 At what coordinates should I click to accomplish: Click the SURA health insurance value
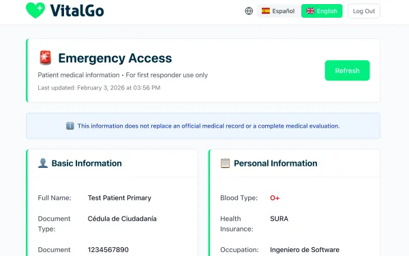point(279,218)
